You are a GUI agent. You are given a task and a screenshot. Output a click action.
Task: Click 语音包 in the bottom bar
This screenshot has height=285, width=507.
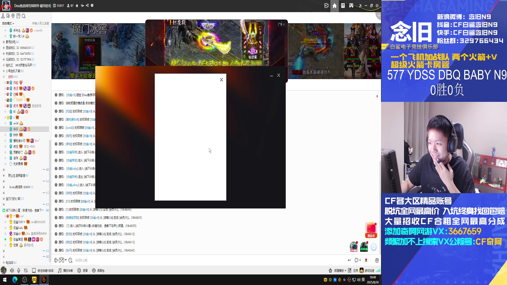pyautogui.click(x=98, y=271)
